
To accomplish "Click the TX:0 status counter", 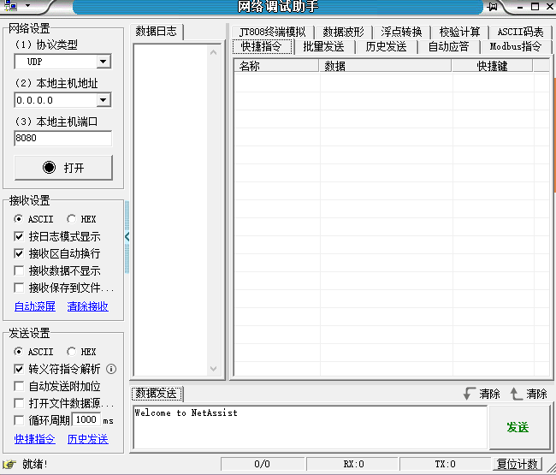I will click(446, 464).
